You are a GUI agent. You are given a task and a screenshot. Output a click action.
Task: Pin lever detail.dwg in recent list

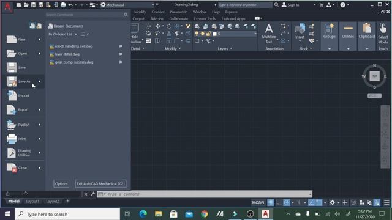point(121,54)
